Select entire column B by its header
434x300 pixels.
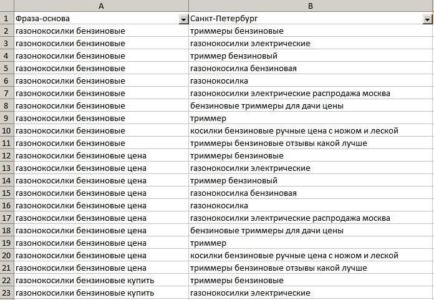pos(311,6)
